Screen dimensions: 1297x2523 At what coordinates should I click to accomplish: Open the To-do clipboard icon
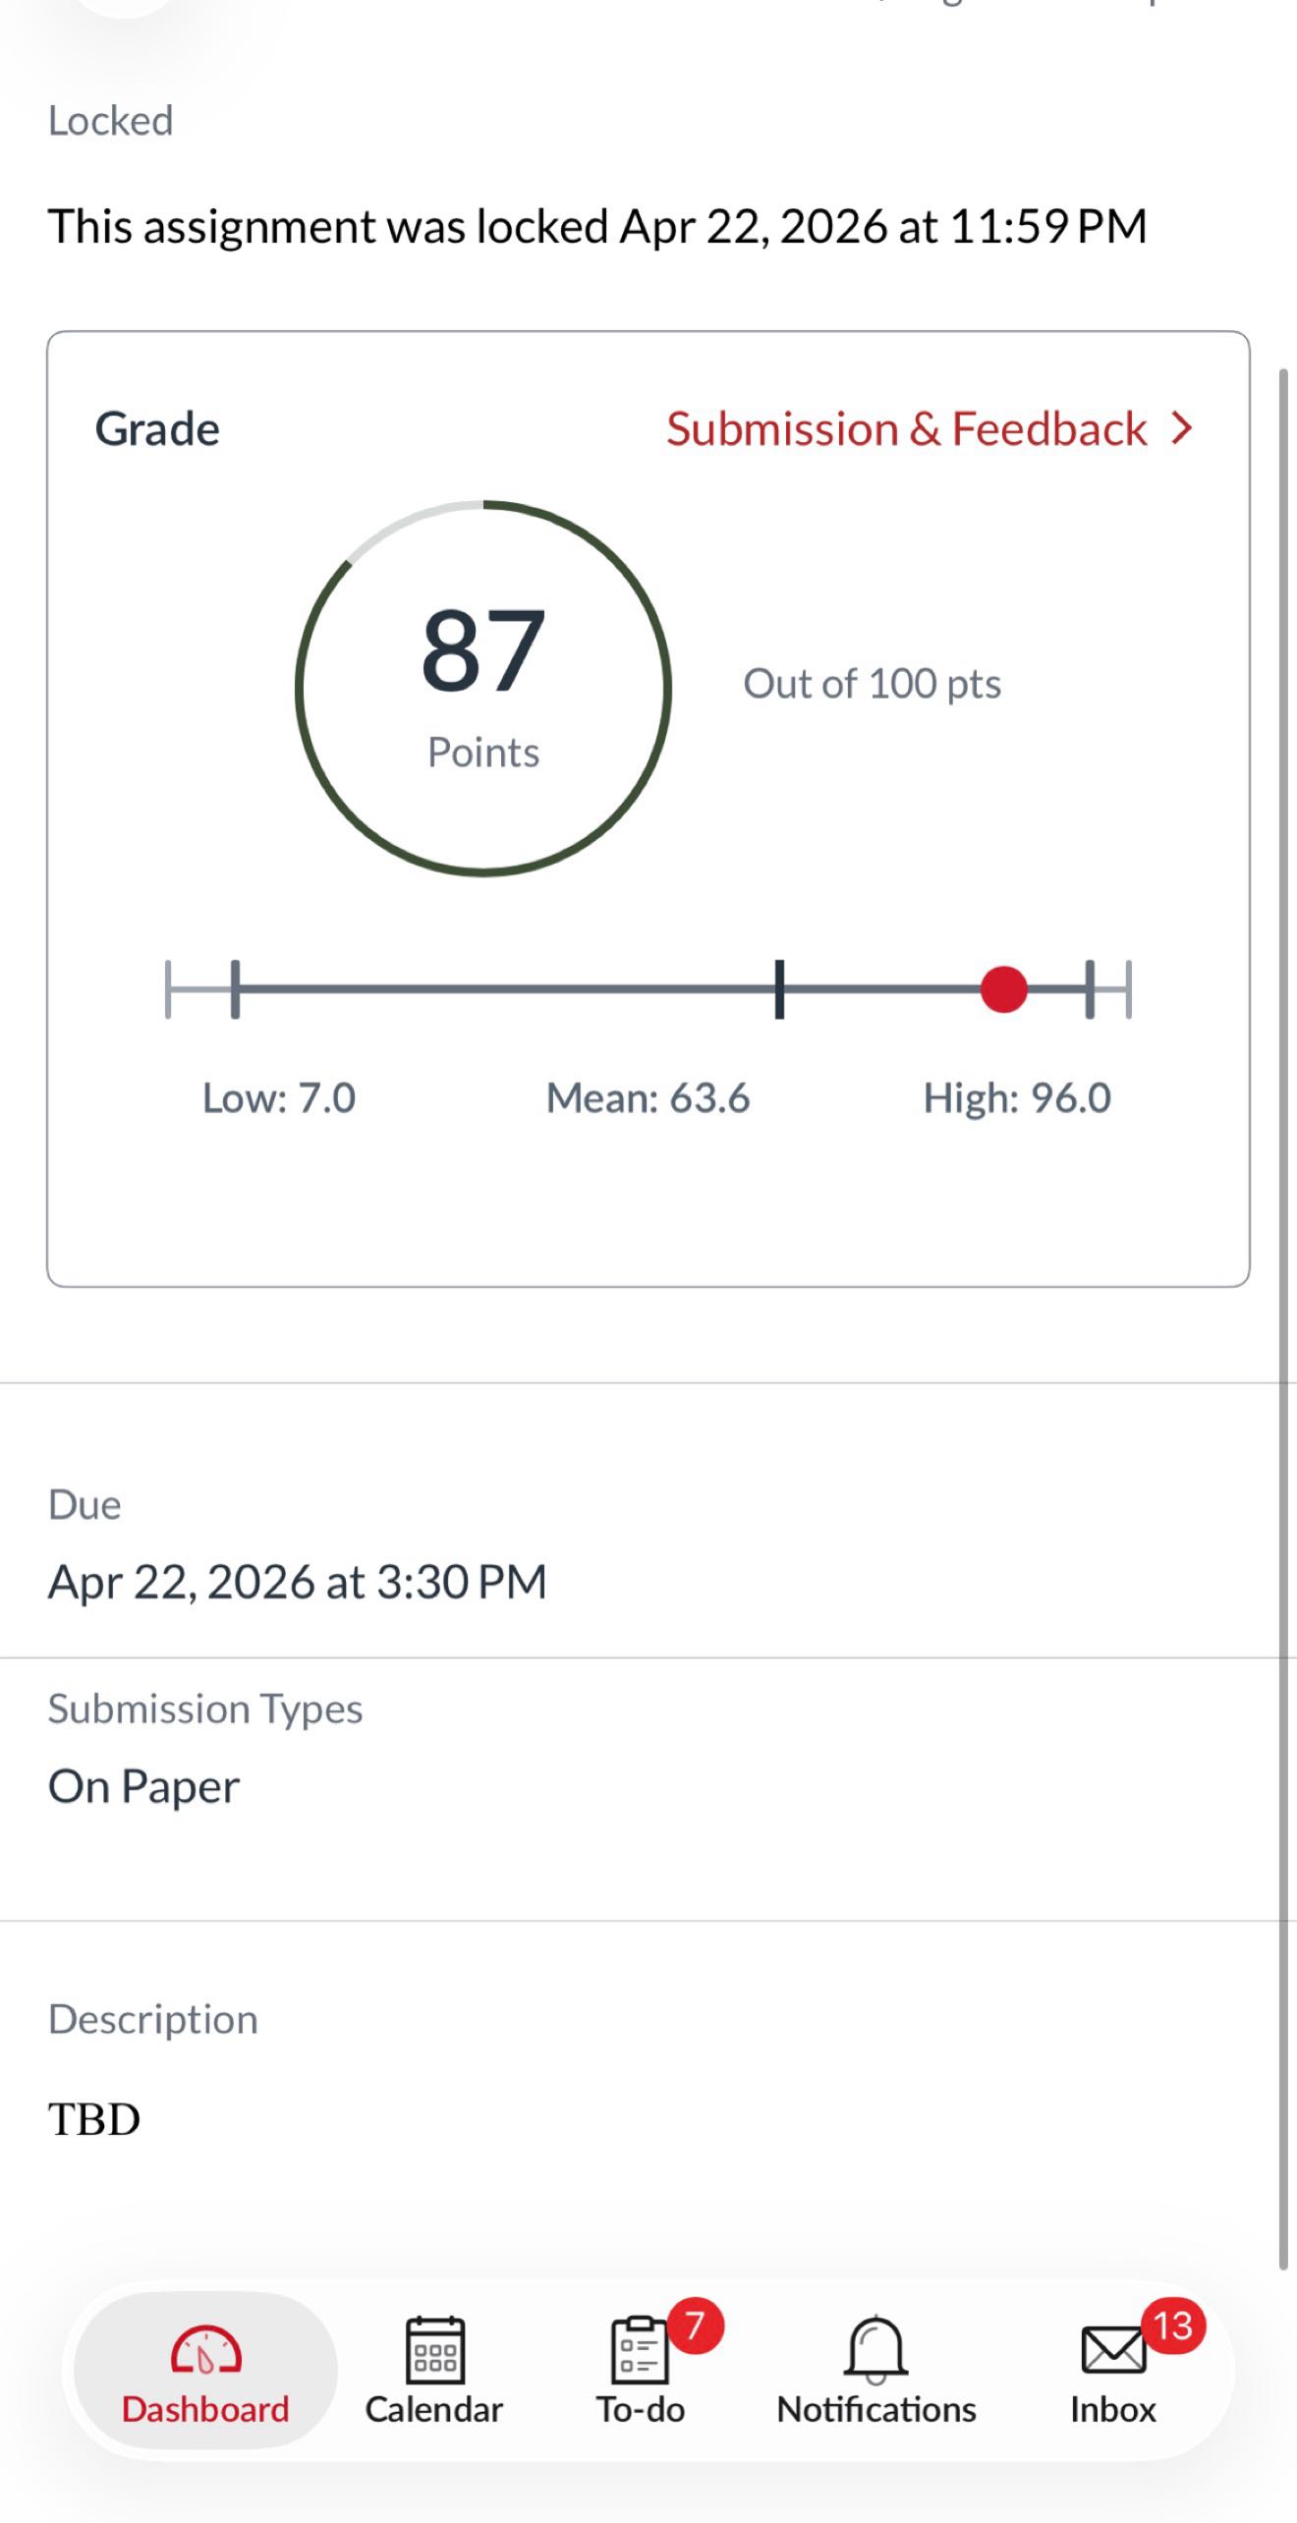[x=639, y=2351]
